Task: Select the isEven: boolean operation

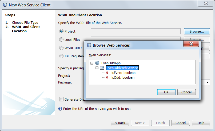Action: click(x=124, y=73)
